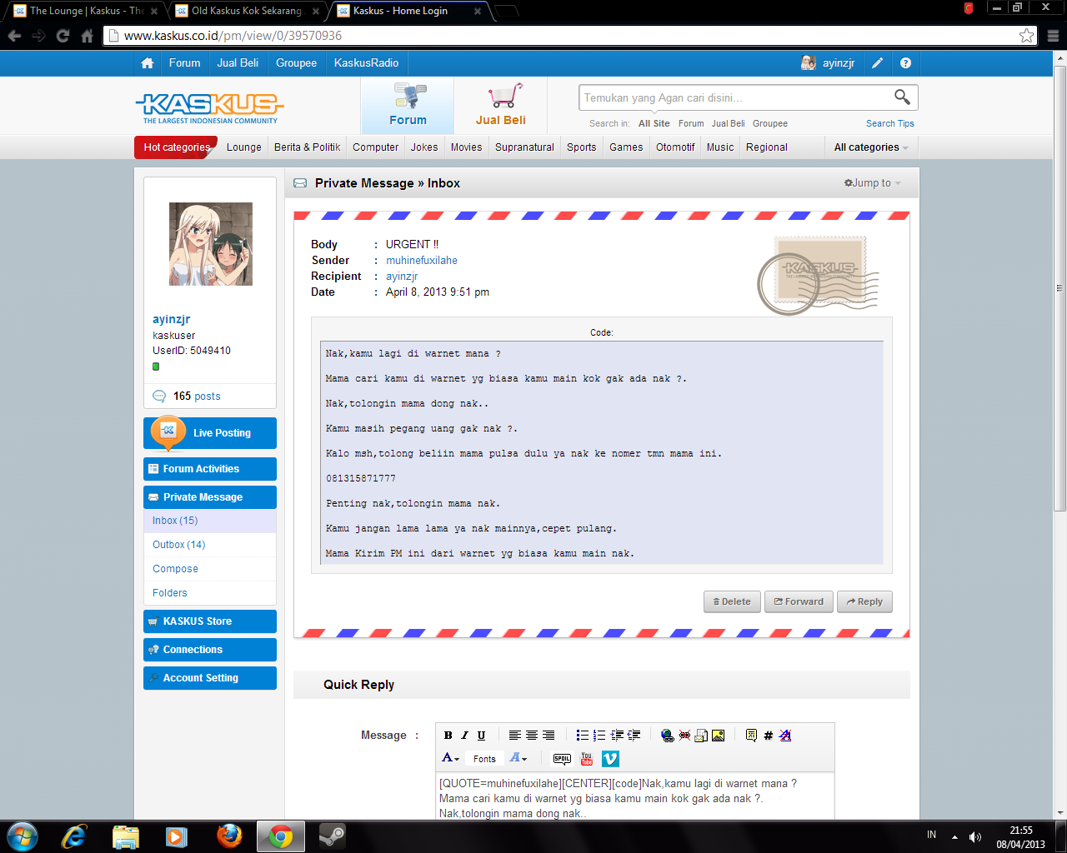Delete this private message
The width and height of the screenshot is (1067, 853).
point(732,601)
